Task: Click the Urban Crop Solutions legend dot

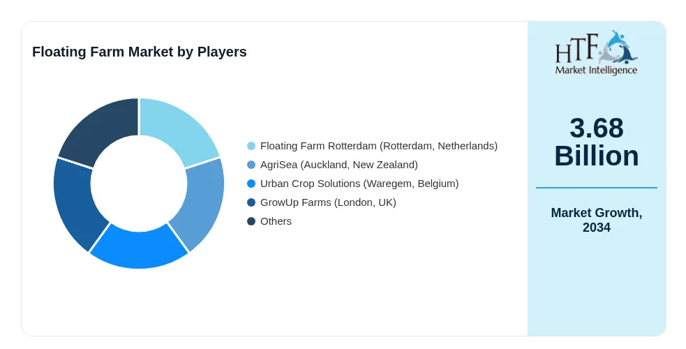Action: click(251, 184)
